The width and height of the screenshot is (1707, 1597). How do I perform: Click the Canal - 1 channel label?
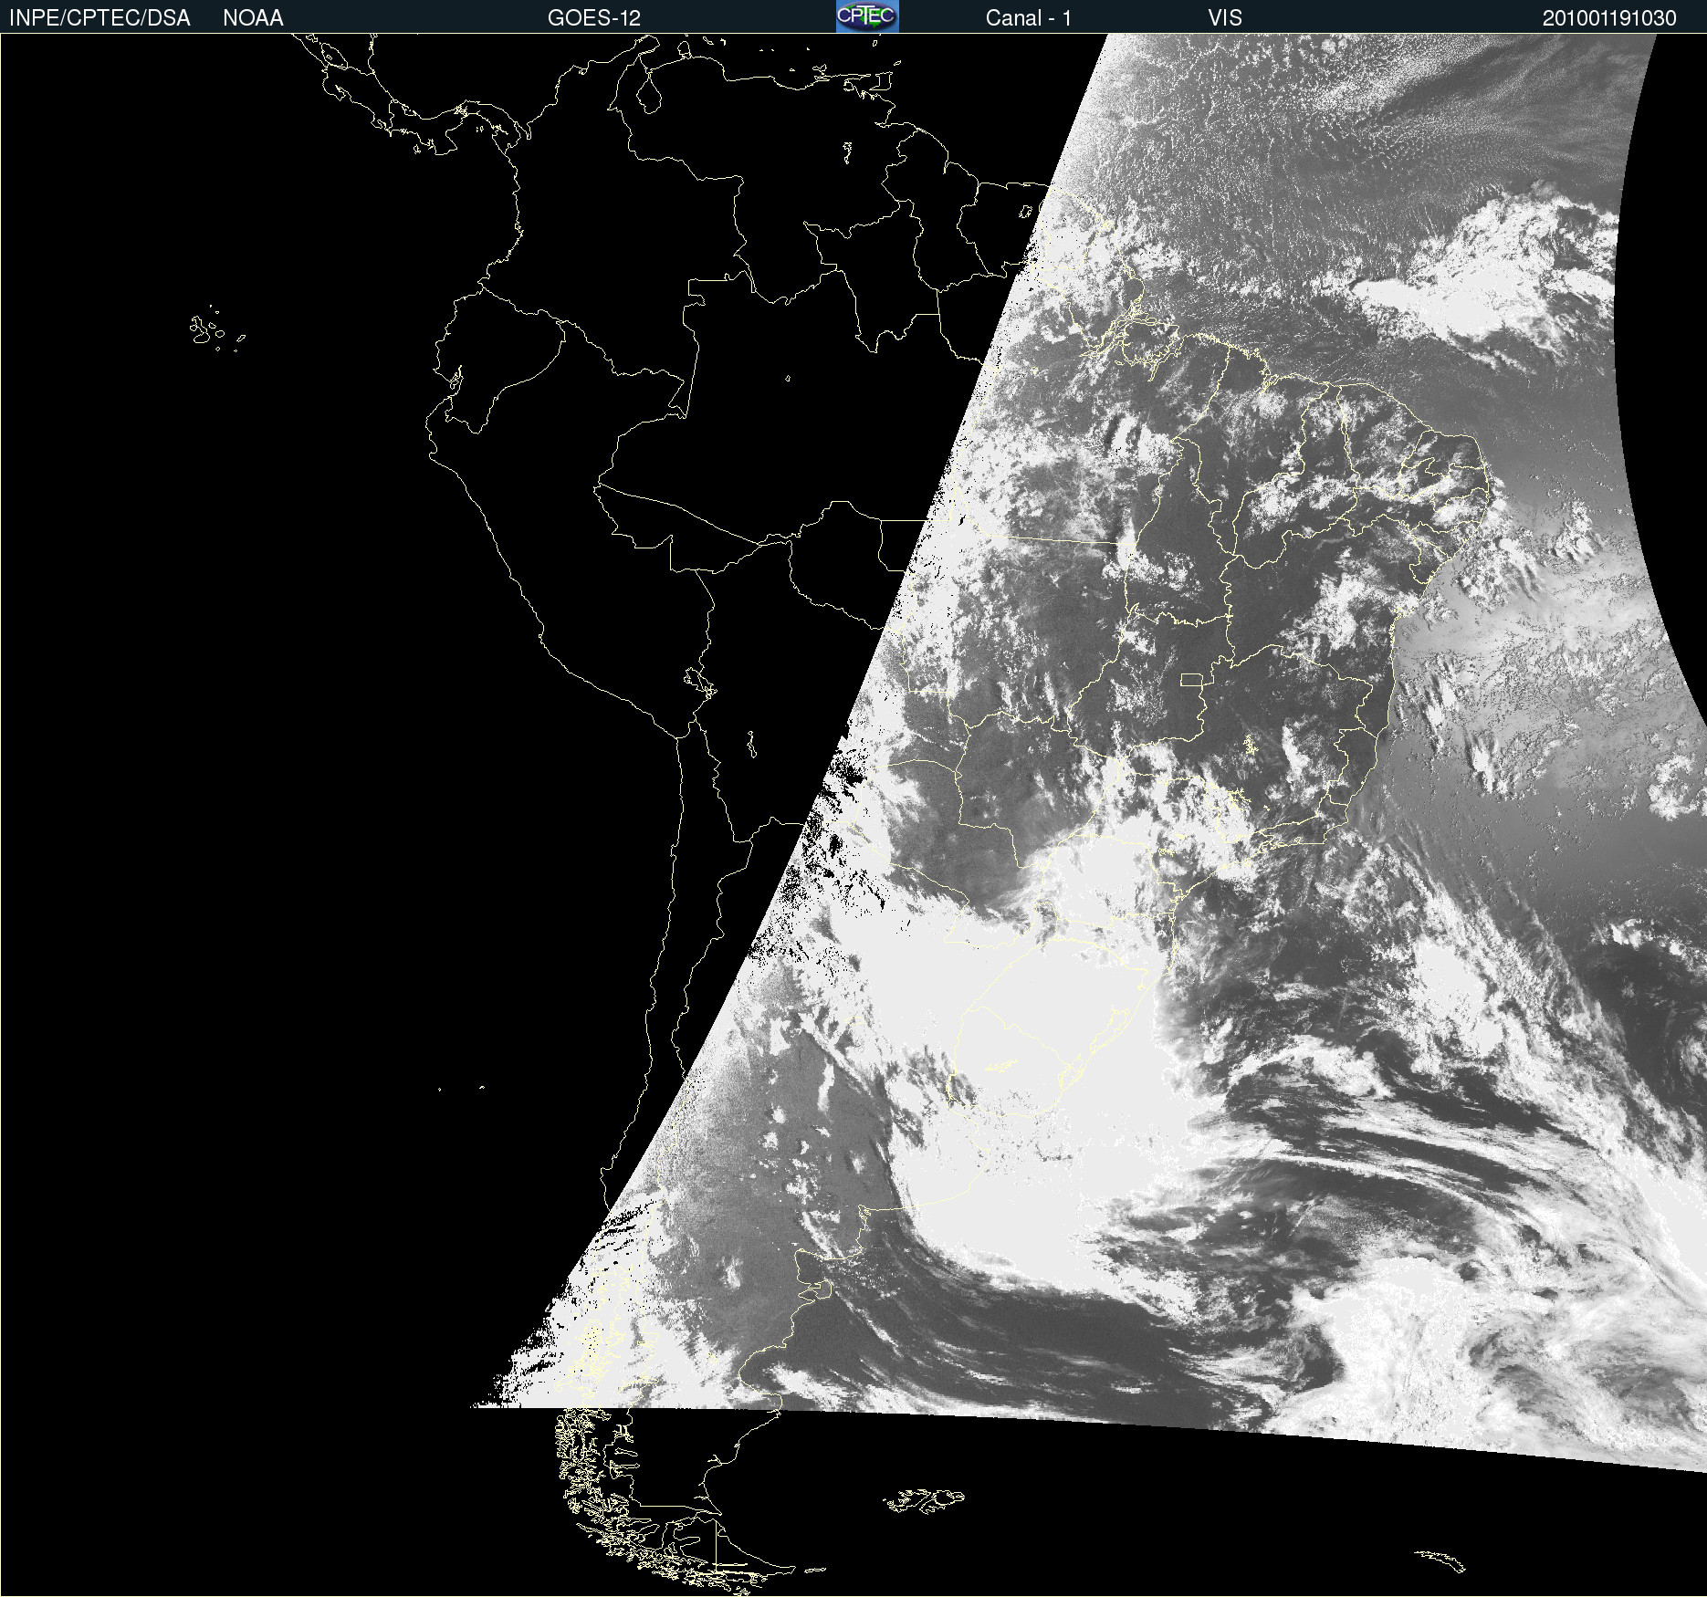tap(1029, 18)
